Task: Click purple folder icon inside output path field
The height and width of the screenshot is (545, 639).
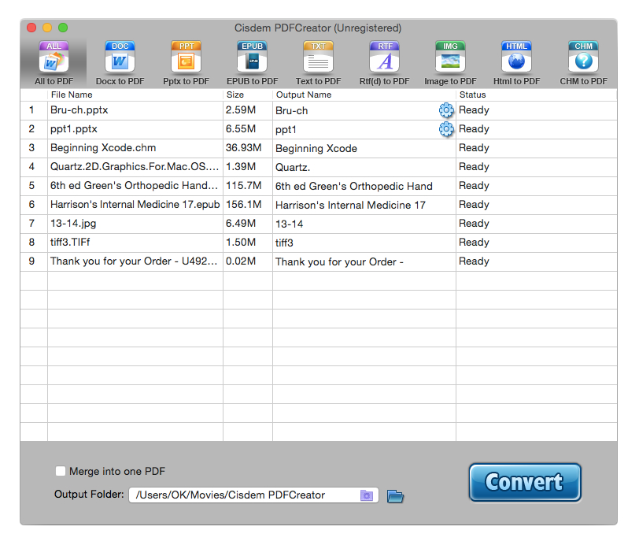Action: click(x=367, y=495)
